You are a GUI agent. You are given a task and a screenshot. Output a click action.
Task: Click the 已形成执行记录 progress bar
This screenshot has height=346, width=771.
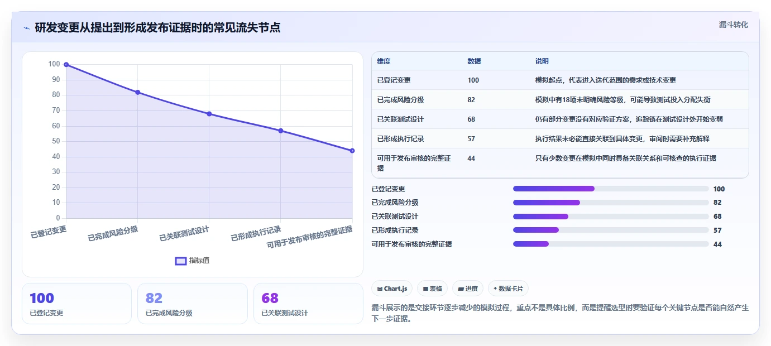(x=611, y=230)
